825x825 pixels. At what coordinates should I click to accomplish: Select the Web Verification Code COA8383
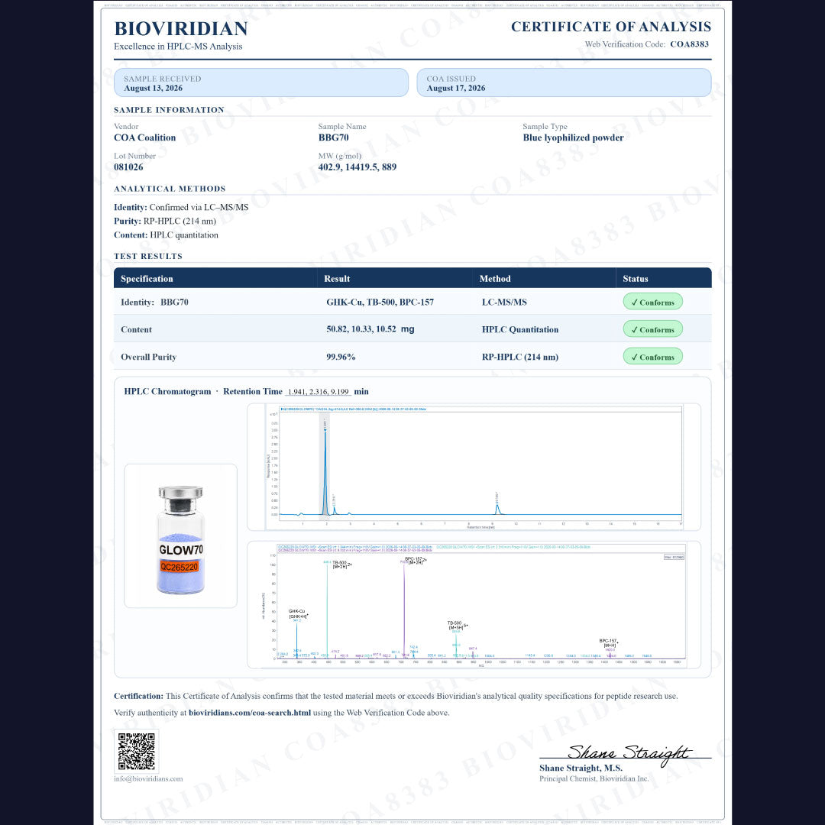coord(689,44)
